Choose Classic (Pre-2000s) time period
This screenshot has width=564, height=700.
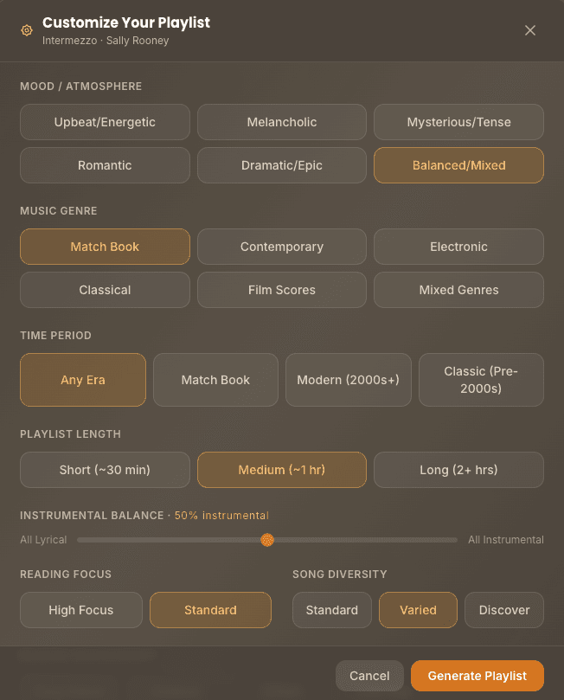(x=481, y=379)
